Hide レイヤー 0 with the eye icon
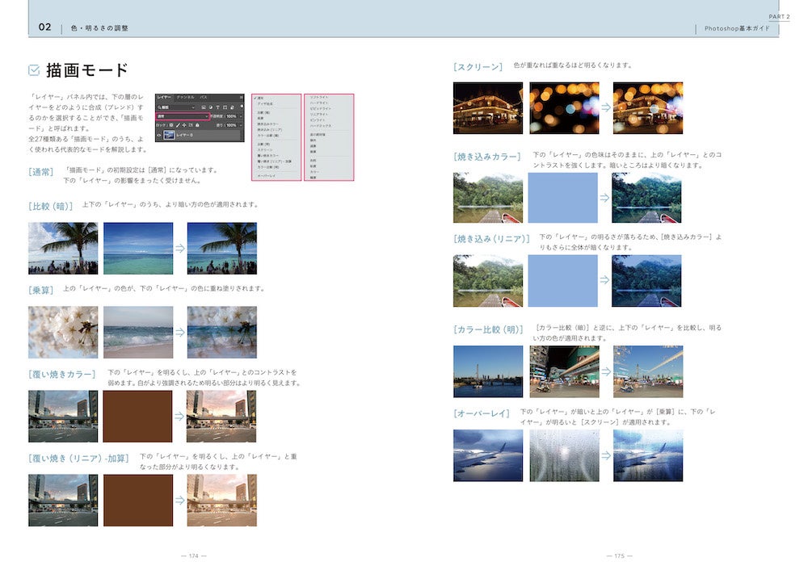Screen dimensions: 808x570 coord(158,136)
